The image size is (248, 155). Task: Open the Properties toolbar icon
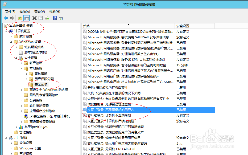tap(40, 18)
